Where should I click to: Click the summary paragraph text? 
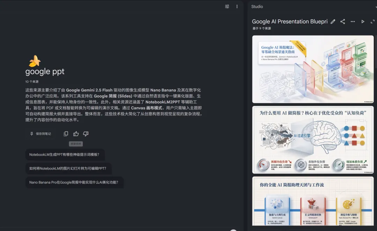113,105
